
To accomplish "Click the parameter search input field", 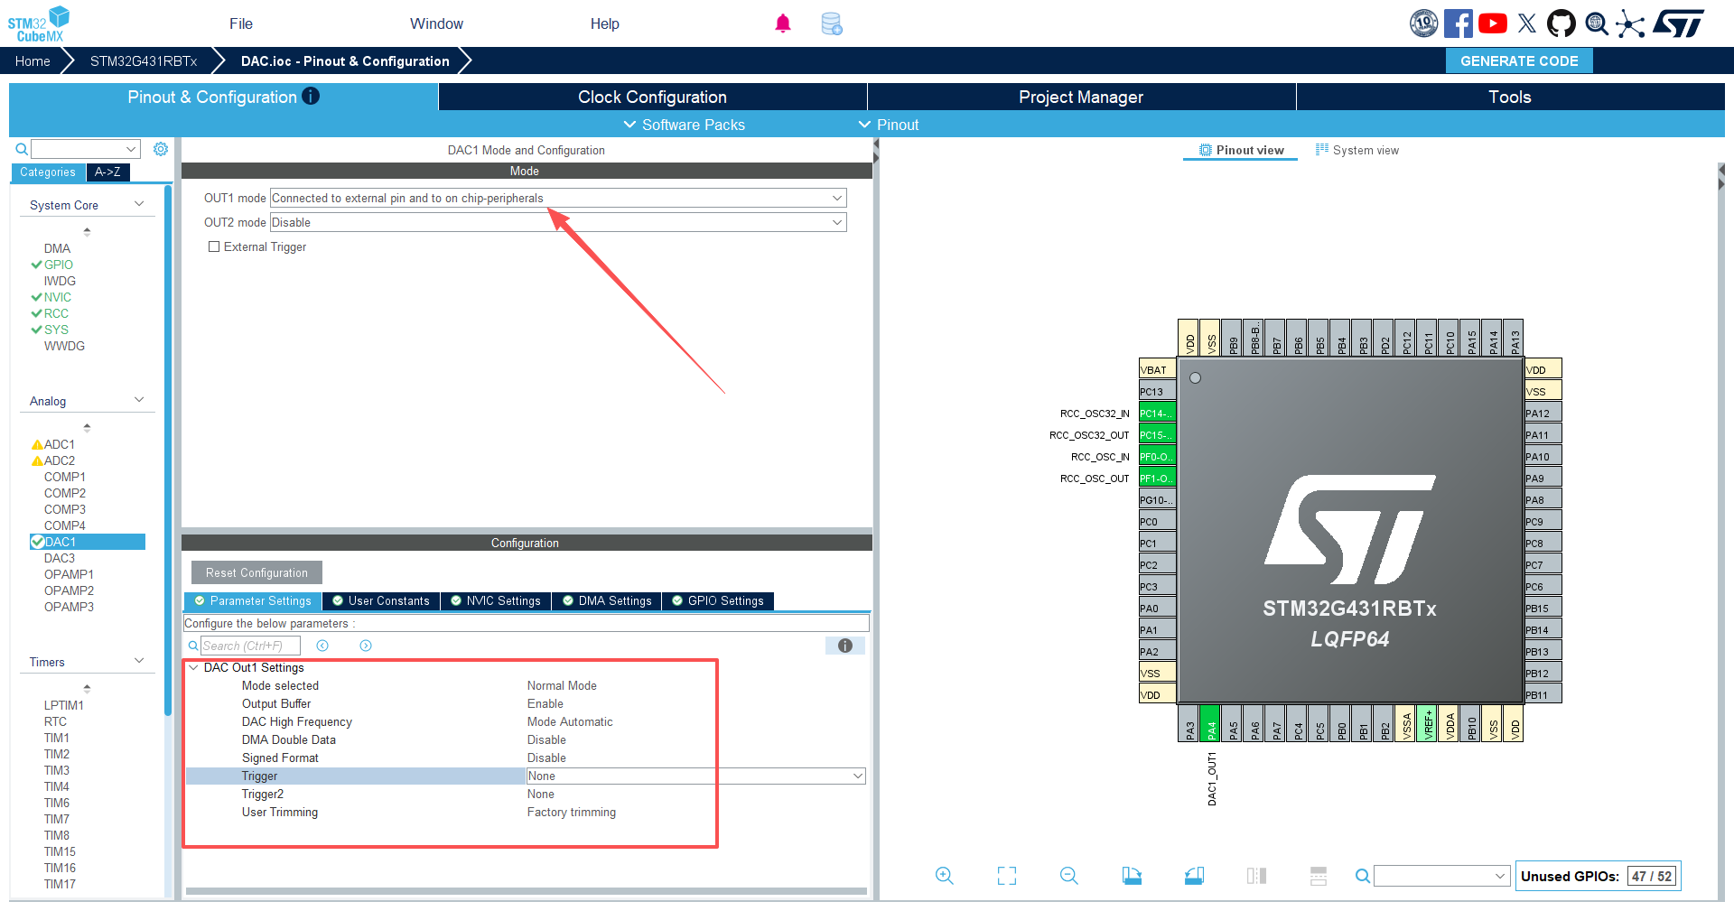I will click(x=249, y=646).
